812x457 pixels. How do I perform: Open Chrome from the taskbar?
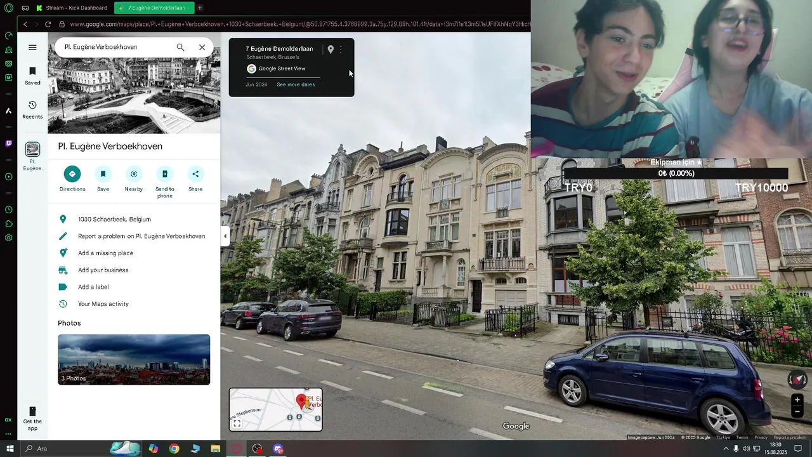[174, 449]
